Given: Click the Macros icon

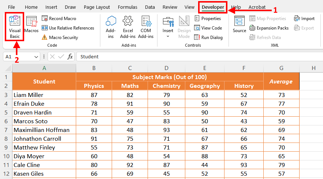Looking at the screenshot, I should point(31,26).
